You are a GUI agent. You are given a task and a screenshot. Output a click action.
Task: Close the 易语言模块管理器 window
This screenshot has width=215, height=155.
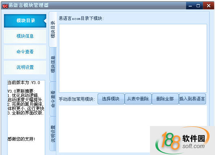tap(208, 6)
